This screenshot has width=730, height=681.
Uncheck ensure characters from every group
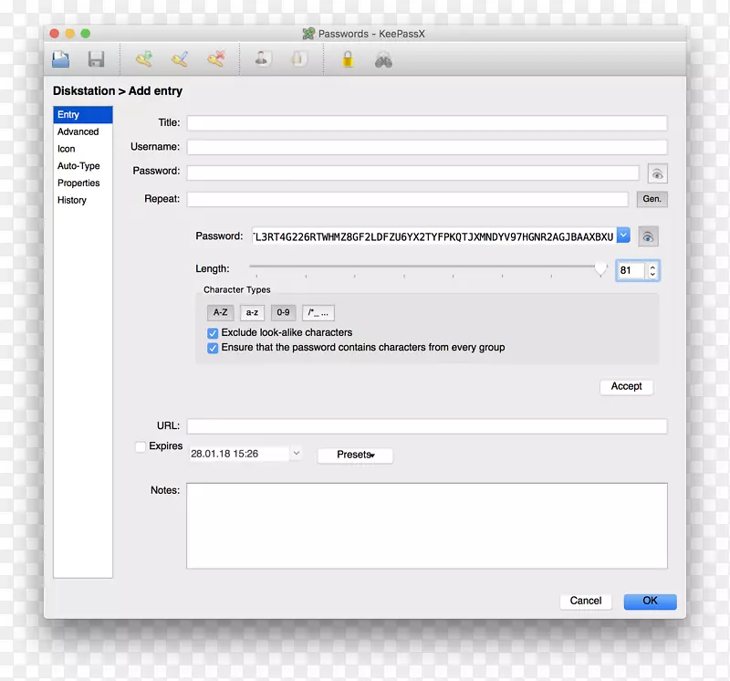pyautogui.click(x=213, y=348)
